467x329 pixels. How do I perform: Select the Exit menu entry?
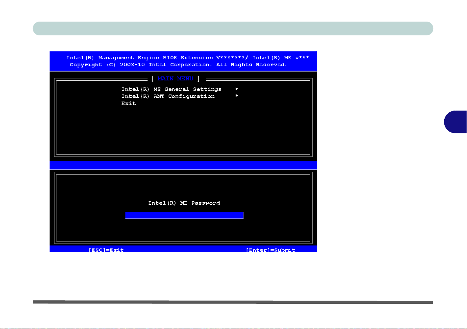point(128,103)
